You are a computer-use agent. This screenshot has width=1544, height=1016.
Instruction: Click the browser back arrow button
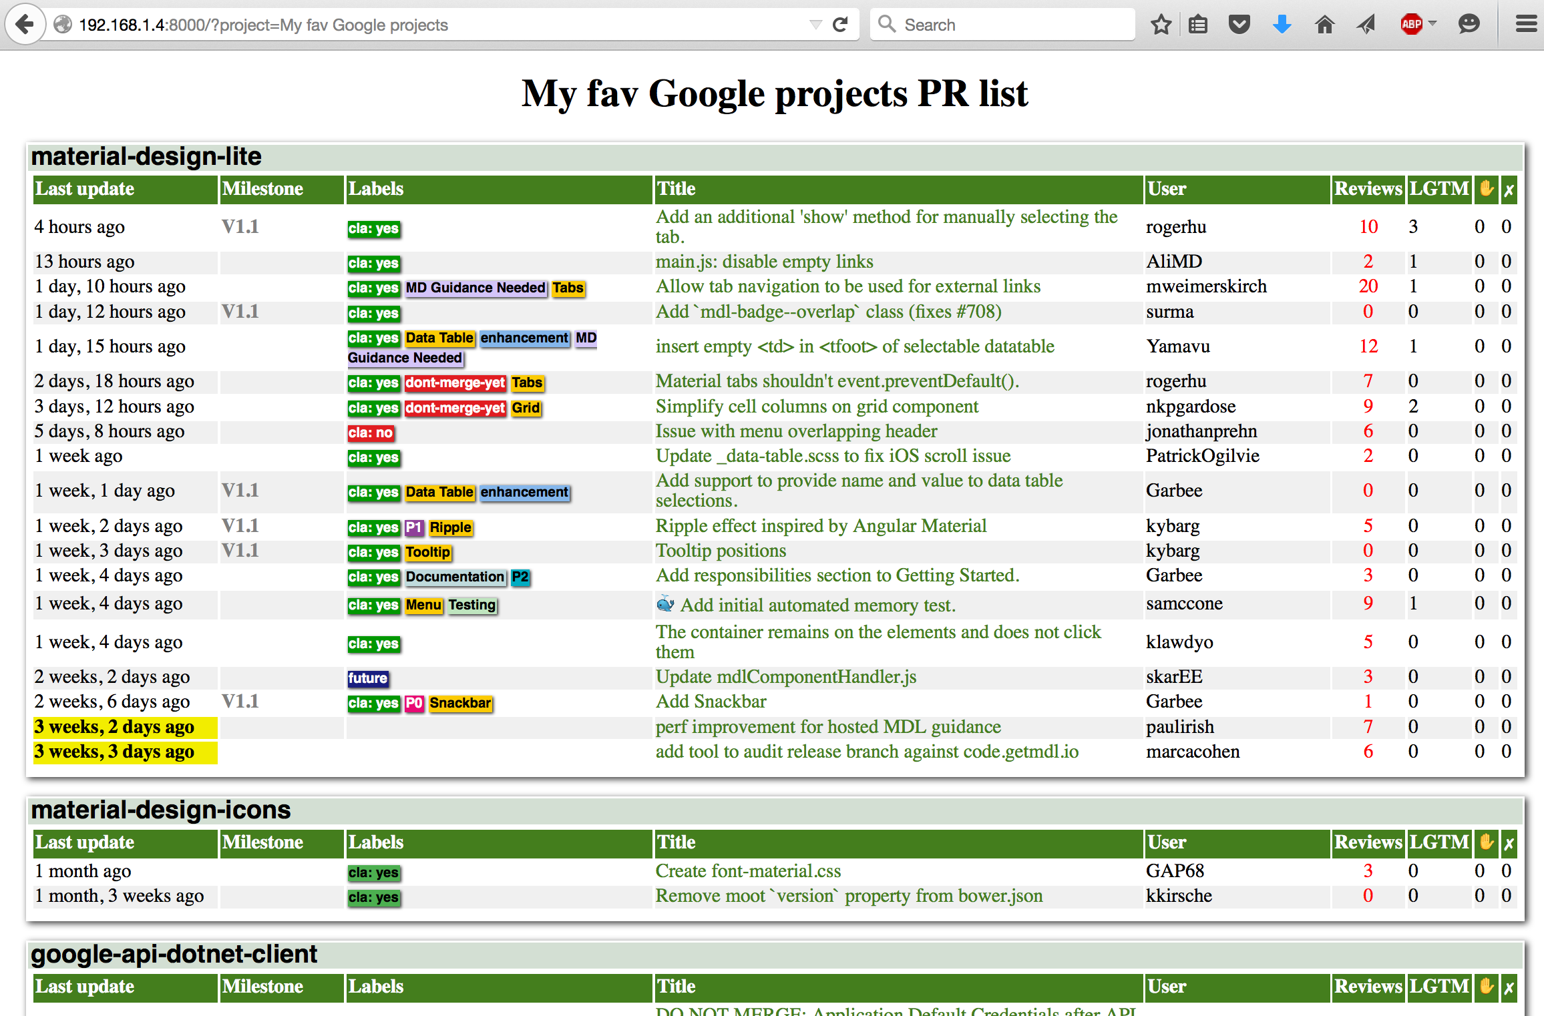(x=25, y=25)
